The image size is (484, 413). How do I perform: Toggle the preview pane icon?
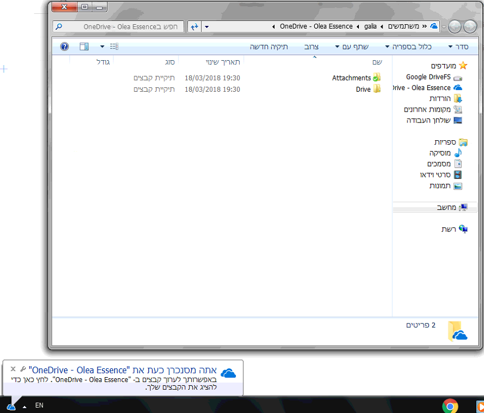84,46
